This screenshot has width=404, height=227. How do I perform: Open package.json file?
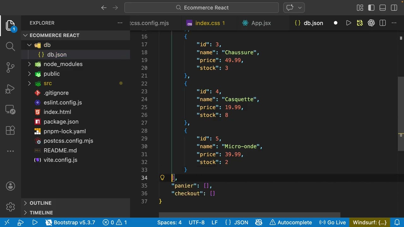[76, 122]
